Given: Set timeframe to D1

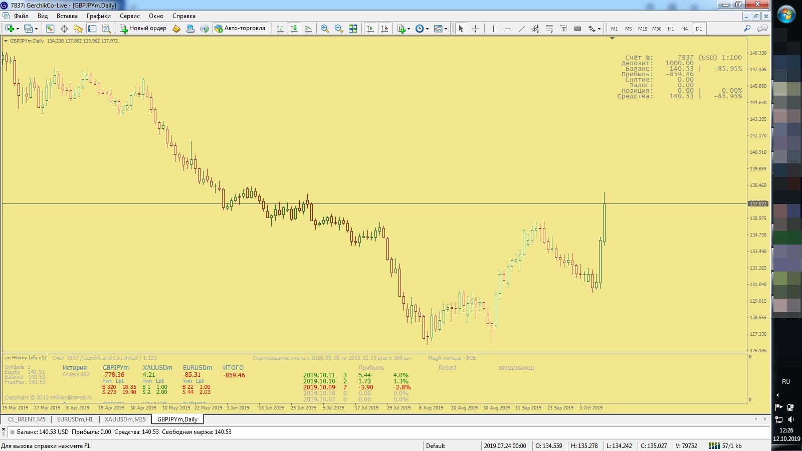Looking at the screenshot, I should 699,29.
